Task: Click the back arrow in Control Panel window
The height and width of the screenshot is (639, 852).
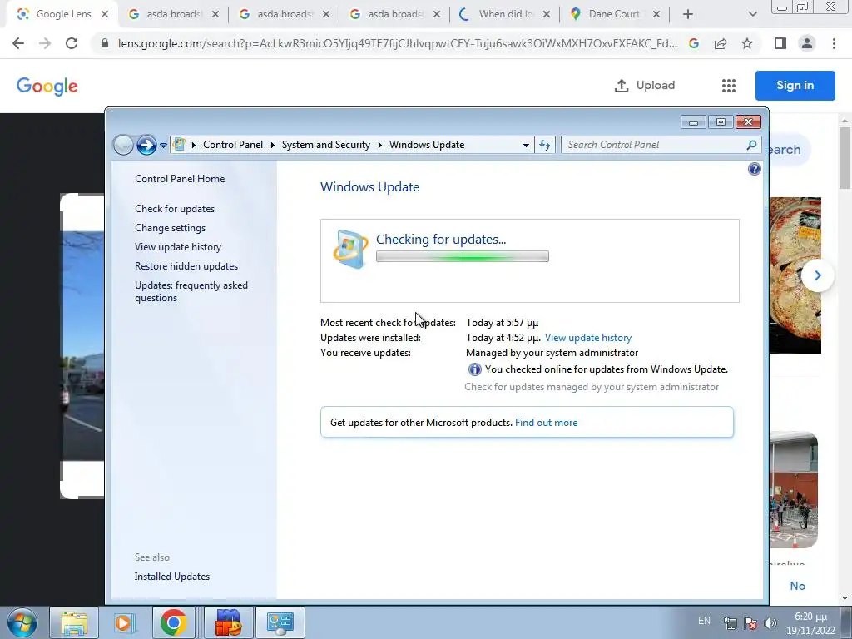Action: coord(123,145)
